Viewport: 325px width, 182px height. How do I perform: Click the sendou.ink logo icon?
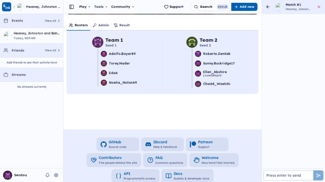click(x=6, y=7)
